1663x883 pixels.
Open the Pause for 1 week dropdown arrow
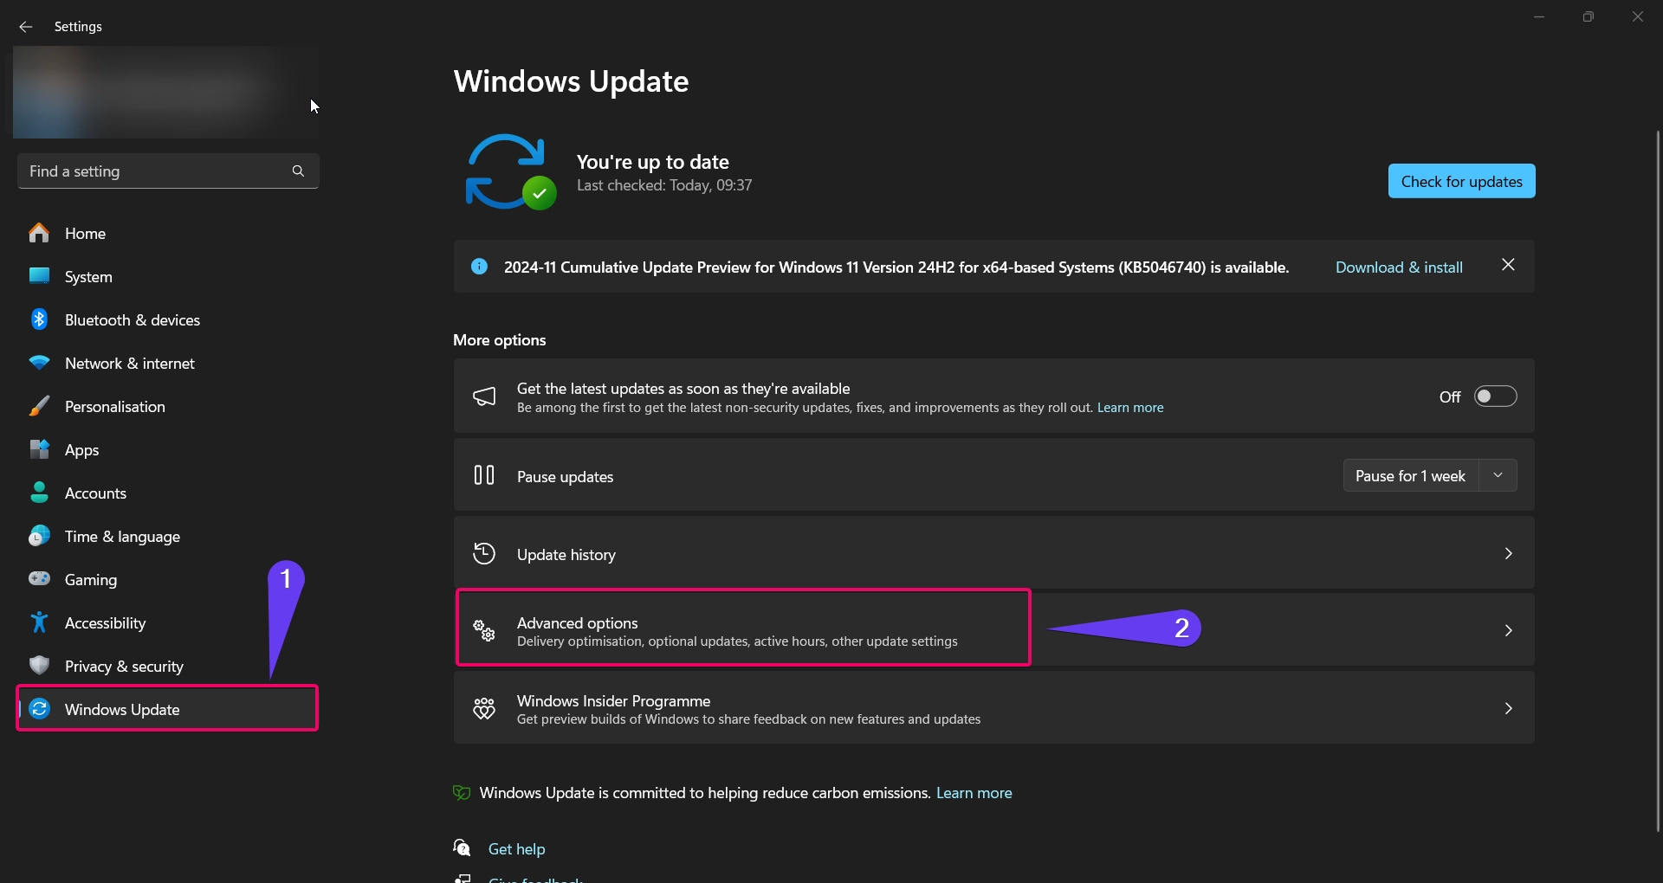[1498, 475]
